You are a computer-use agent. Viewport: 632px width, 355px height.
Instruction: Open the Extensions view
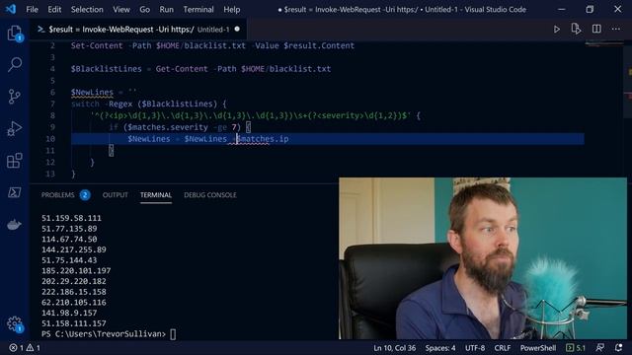15,161
